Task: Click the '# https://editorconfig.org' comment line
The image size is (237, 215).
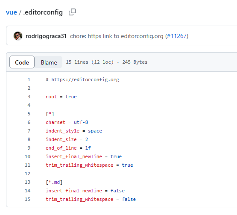Action: (82, 80)
